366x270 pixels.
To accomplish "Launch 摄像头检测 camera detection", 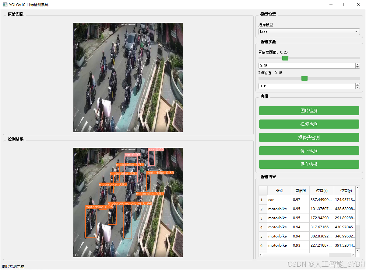I will [x=308, y=137].
